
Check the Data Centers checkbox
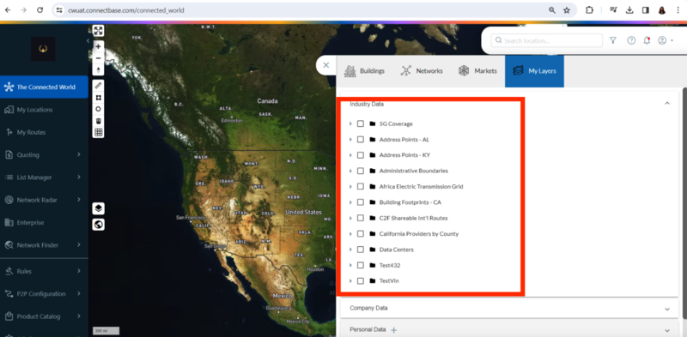[x=360, y=250]
